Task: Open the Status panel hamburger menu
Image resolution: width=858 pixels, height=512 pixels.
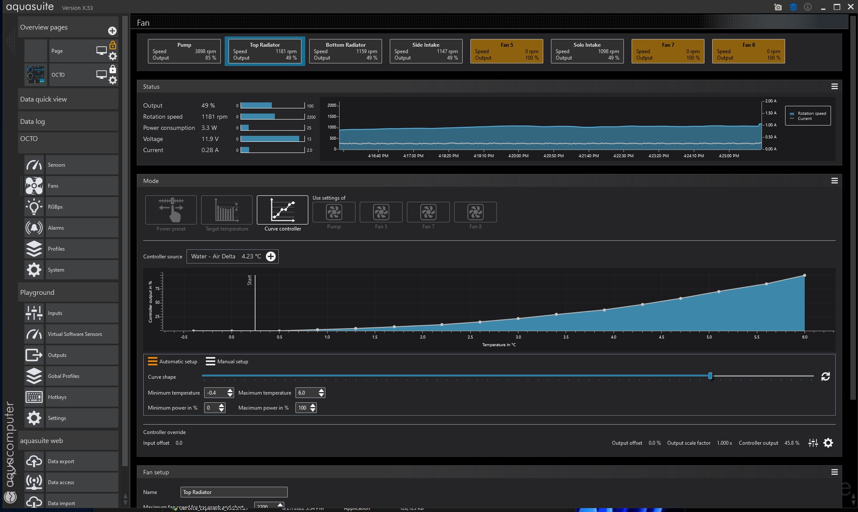Action: tap(834, 86)
